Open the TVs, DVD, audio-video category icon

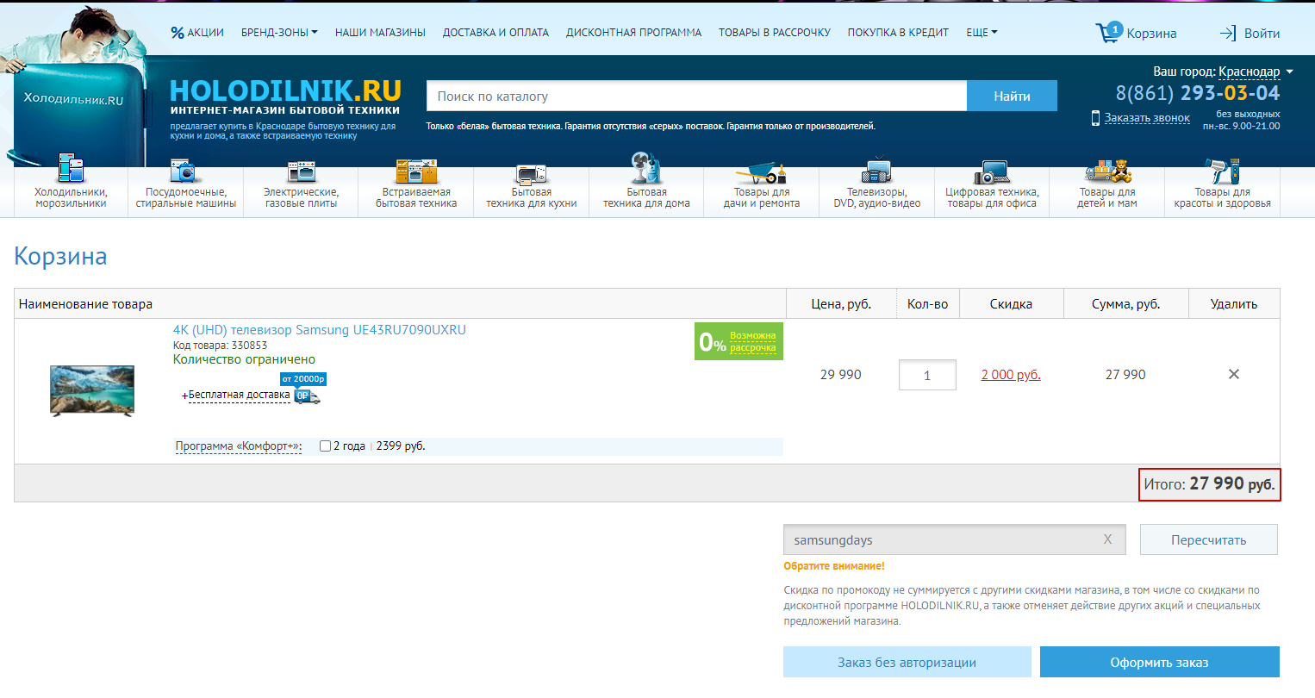(876, 171)
